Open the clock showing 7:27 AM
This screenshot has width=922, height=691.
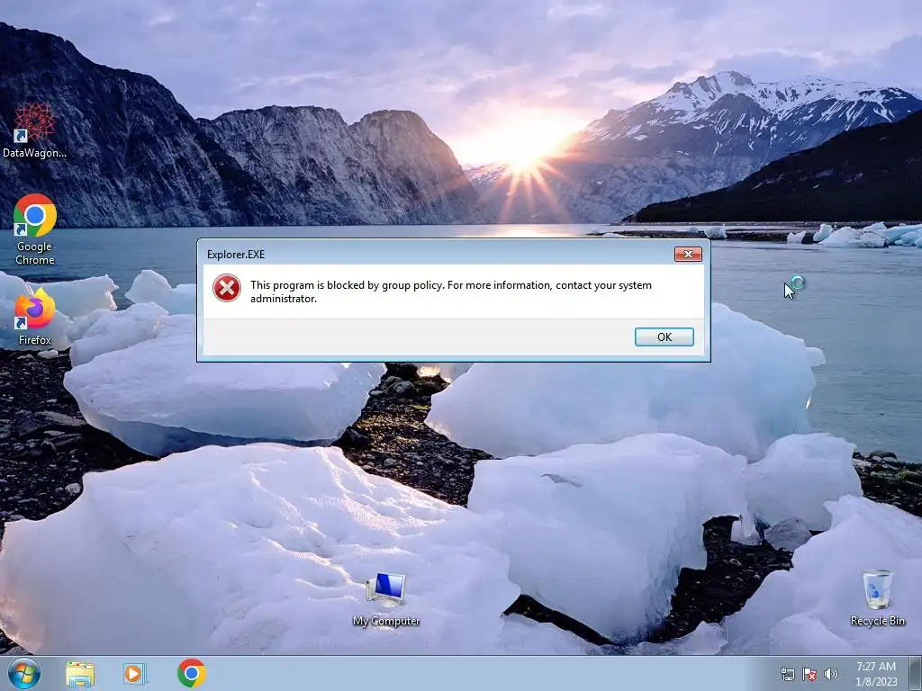tap(876, 674)
